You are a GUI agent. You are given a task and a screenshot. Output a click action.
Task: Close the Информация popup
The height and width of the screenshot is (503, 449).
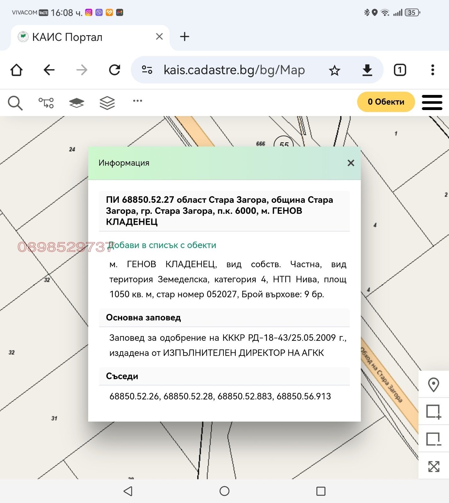[351, 163]
